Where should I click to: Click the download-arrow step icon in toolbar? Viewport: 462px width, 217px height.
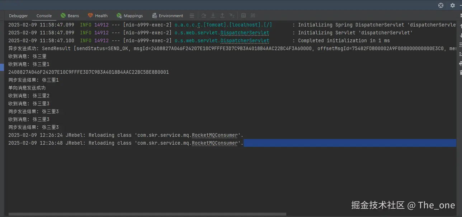(x=213, y=16)
